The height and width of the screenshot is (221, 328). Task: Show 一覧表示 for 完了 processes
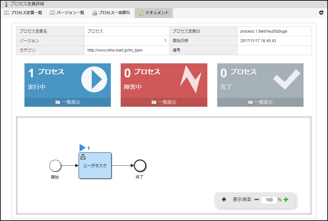tap(260, 102)
